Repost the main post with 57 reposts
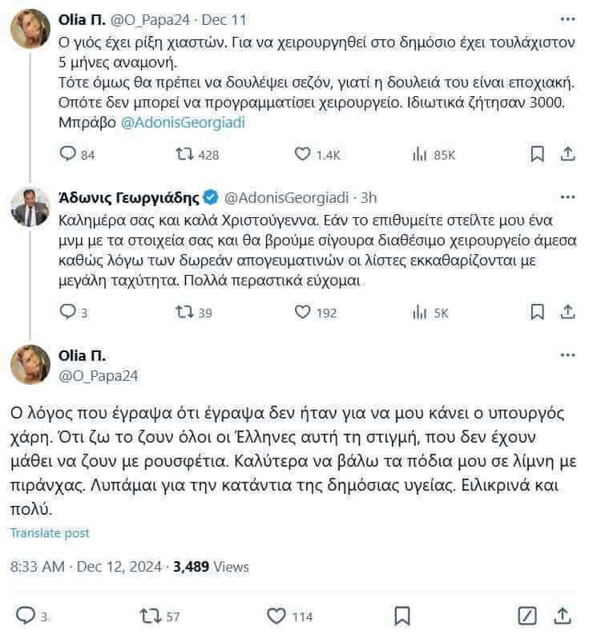This screenshot has width=589, height=635. tap(149, 616)
